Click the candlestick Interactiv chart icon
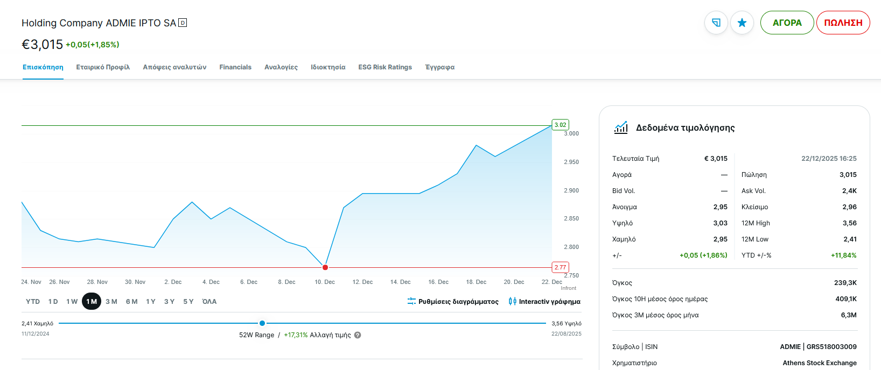This screenshot has height=370, width=881. (512, 302)
